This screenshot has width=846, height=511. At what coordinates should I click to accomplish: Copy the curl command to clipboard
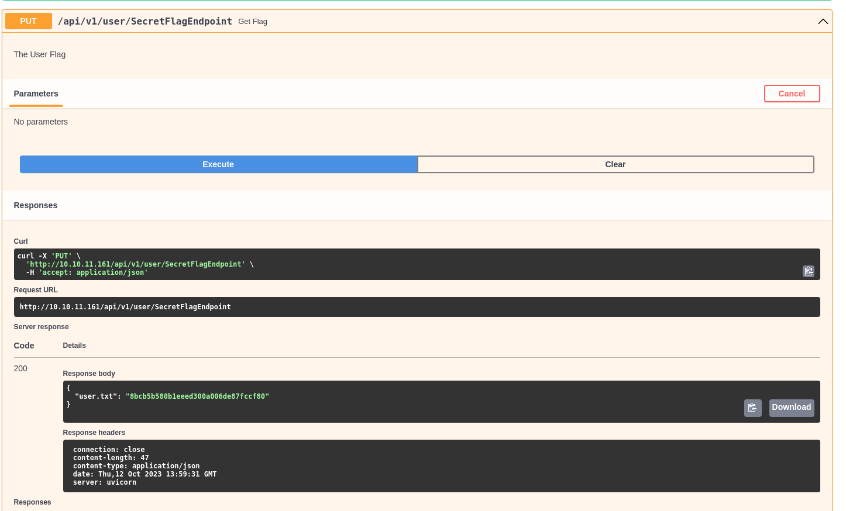pyautogui.click(x=808, y=271)
